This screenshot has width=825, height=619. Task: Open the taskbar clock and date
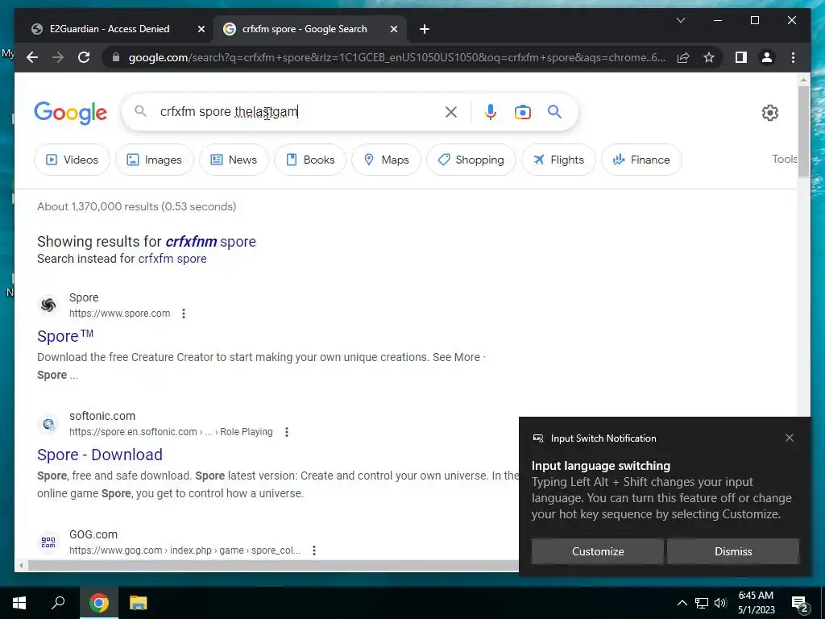click(756, 603)
